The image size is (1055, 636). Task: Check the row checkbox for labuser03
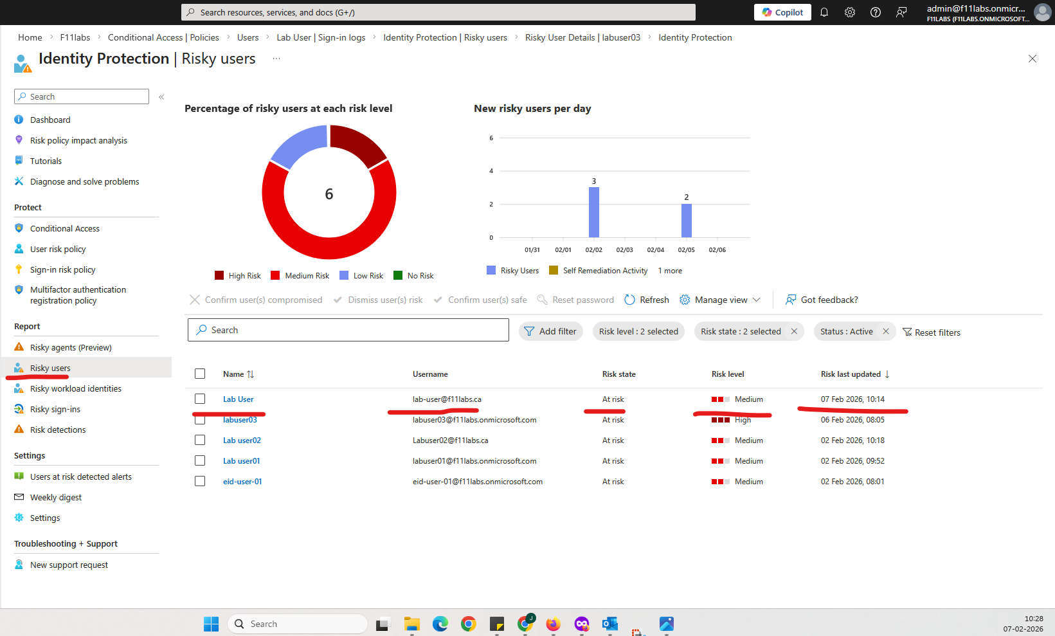[x=200, y=419]
